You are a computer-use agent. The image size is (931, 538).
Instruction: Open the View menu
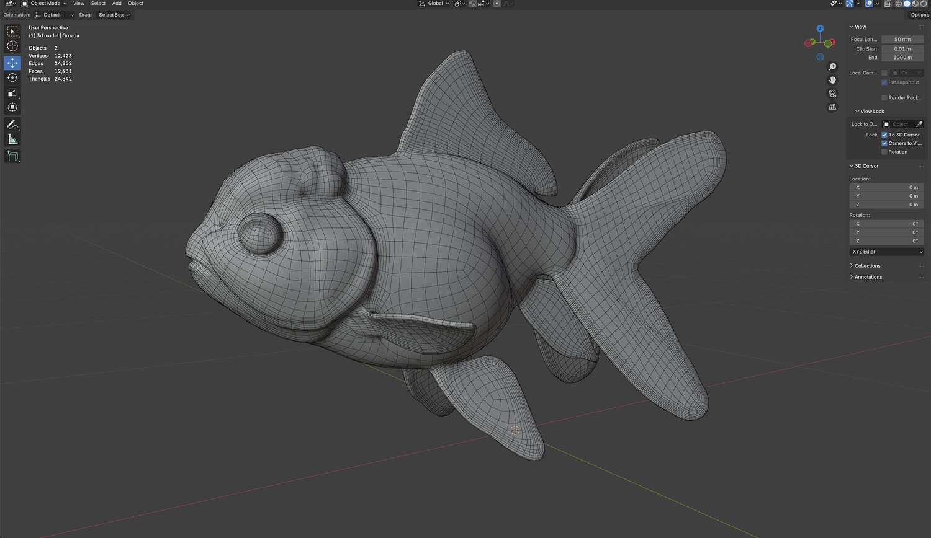click(x=79, y=4)
